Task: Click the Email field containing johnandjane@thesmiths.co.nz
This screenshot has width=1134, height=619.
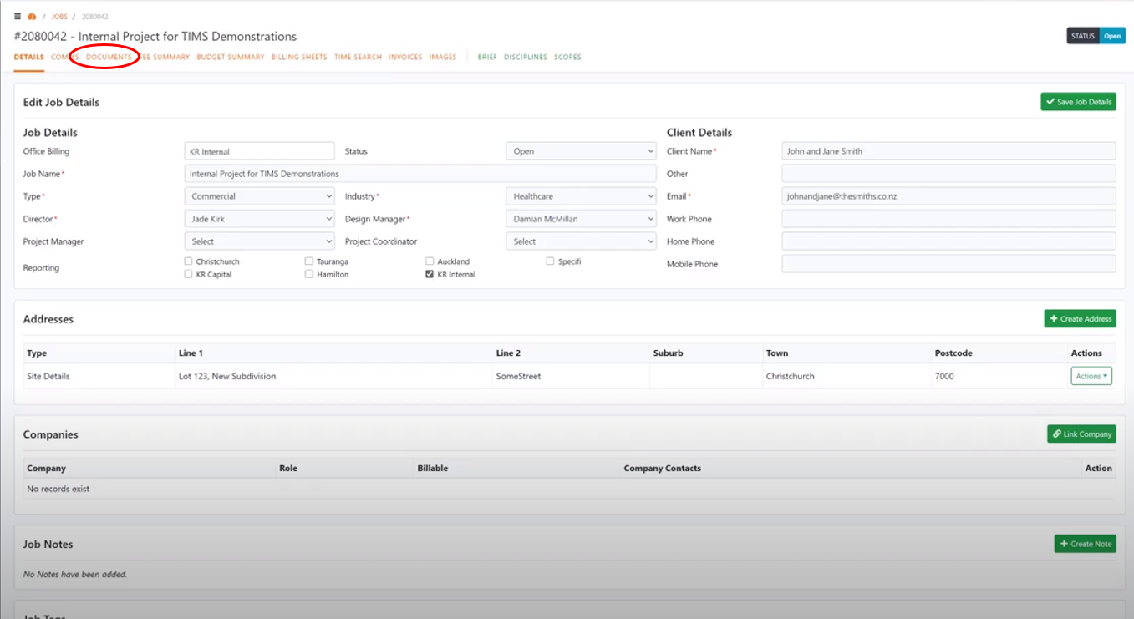Action: [x=948, y=195]
